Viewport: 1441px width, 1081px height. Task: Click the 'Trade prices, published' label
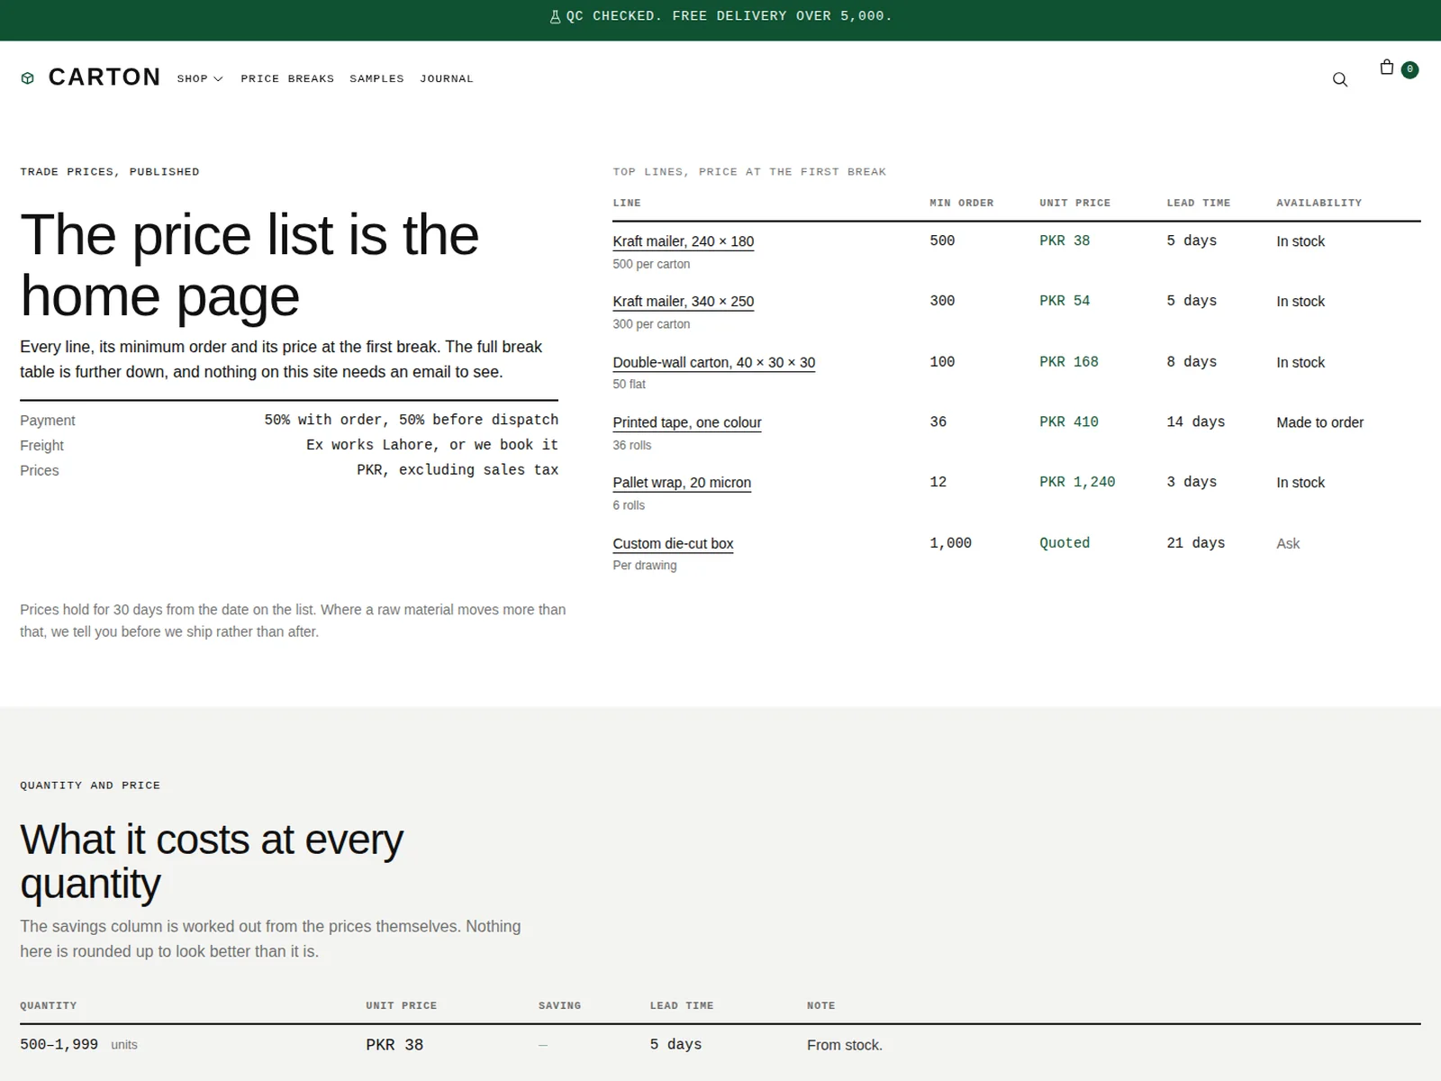click(x=110, y=172)
